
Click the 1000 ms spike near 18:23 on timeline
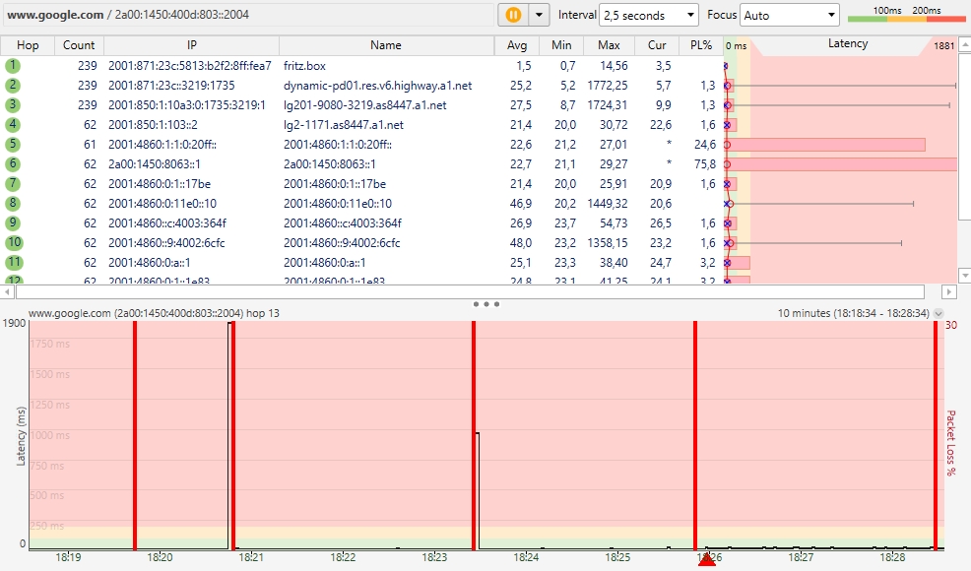pyautogui.click(x=478, y=490)
